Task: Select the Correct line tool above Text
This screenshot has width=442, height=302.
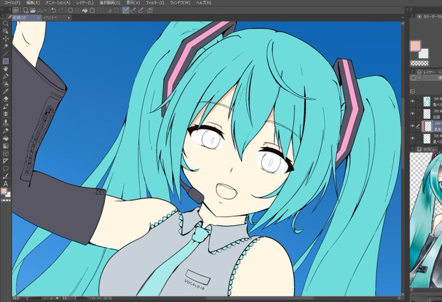Action: pos(5,176)
